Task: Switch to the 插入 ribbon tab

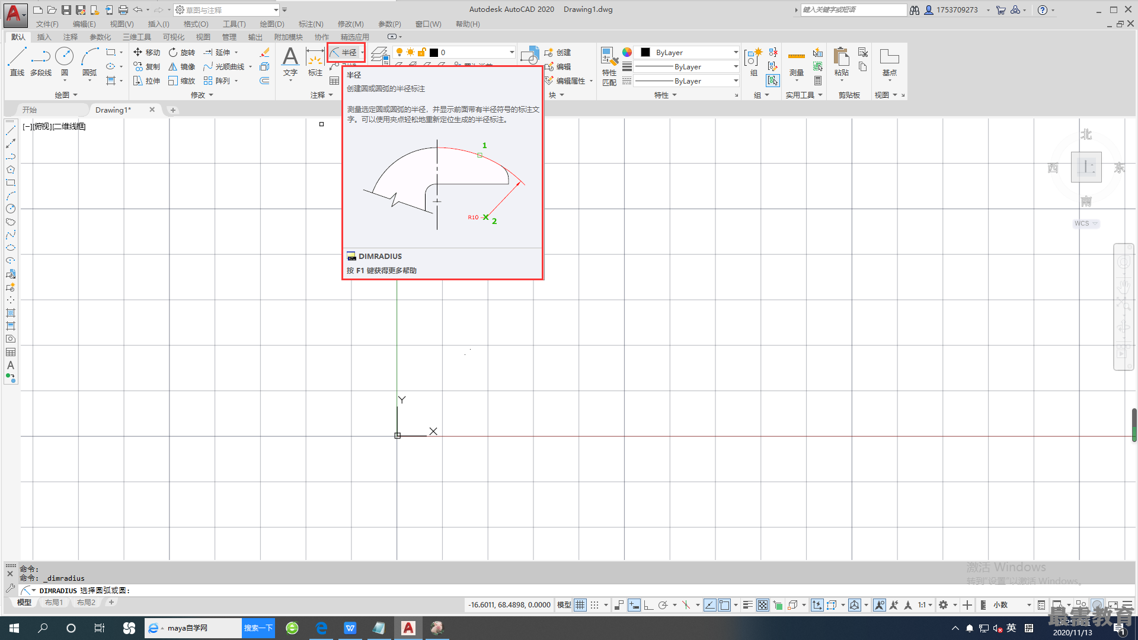Action: (44, 37)
